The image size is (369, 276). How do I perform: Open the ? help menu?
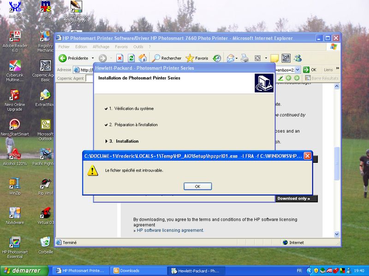click(x=149, y=47)
